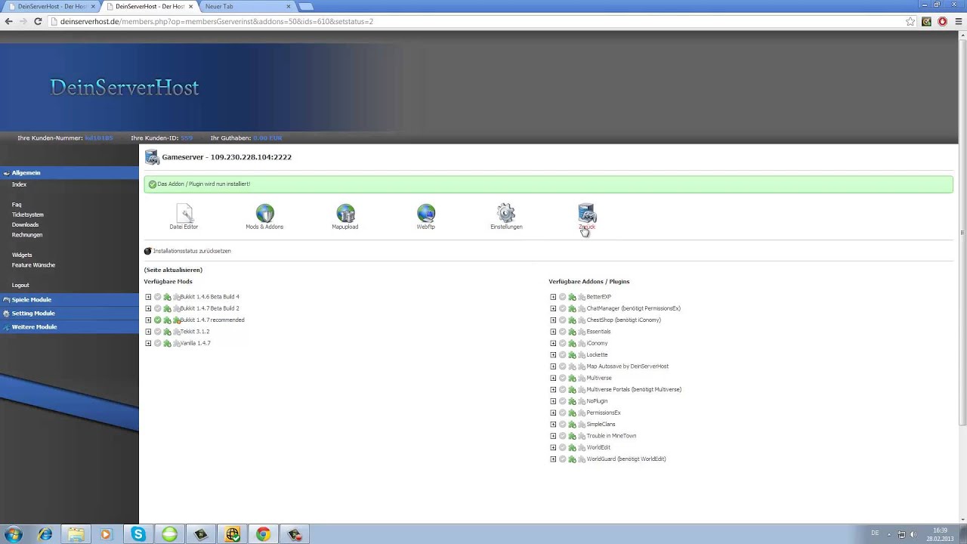Open the Setting Module sidebar section

[x=70, y=314]
